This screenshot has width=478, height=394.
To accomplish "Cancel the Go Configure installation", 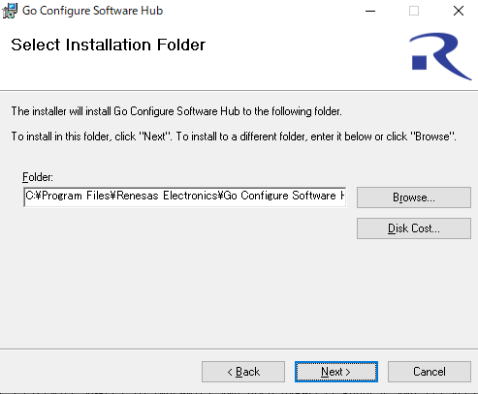I will pyautogui.click(x=430, y=372).
